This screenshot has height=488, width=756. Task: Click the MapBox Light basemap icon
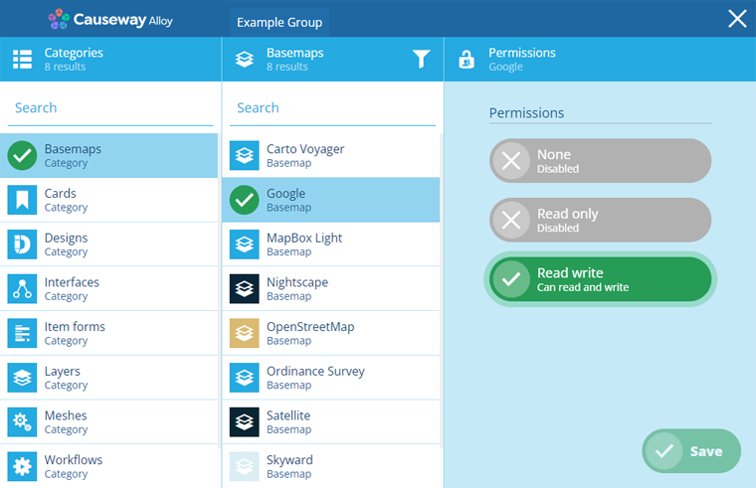tap(245, 244)
